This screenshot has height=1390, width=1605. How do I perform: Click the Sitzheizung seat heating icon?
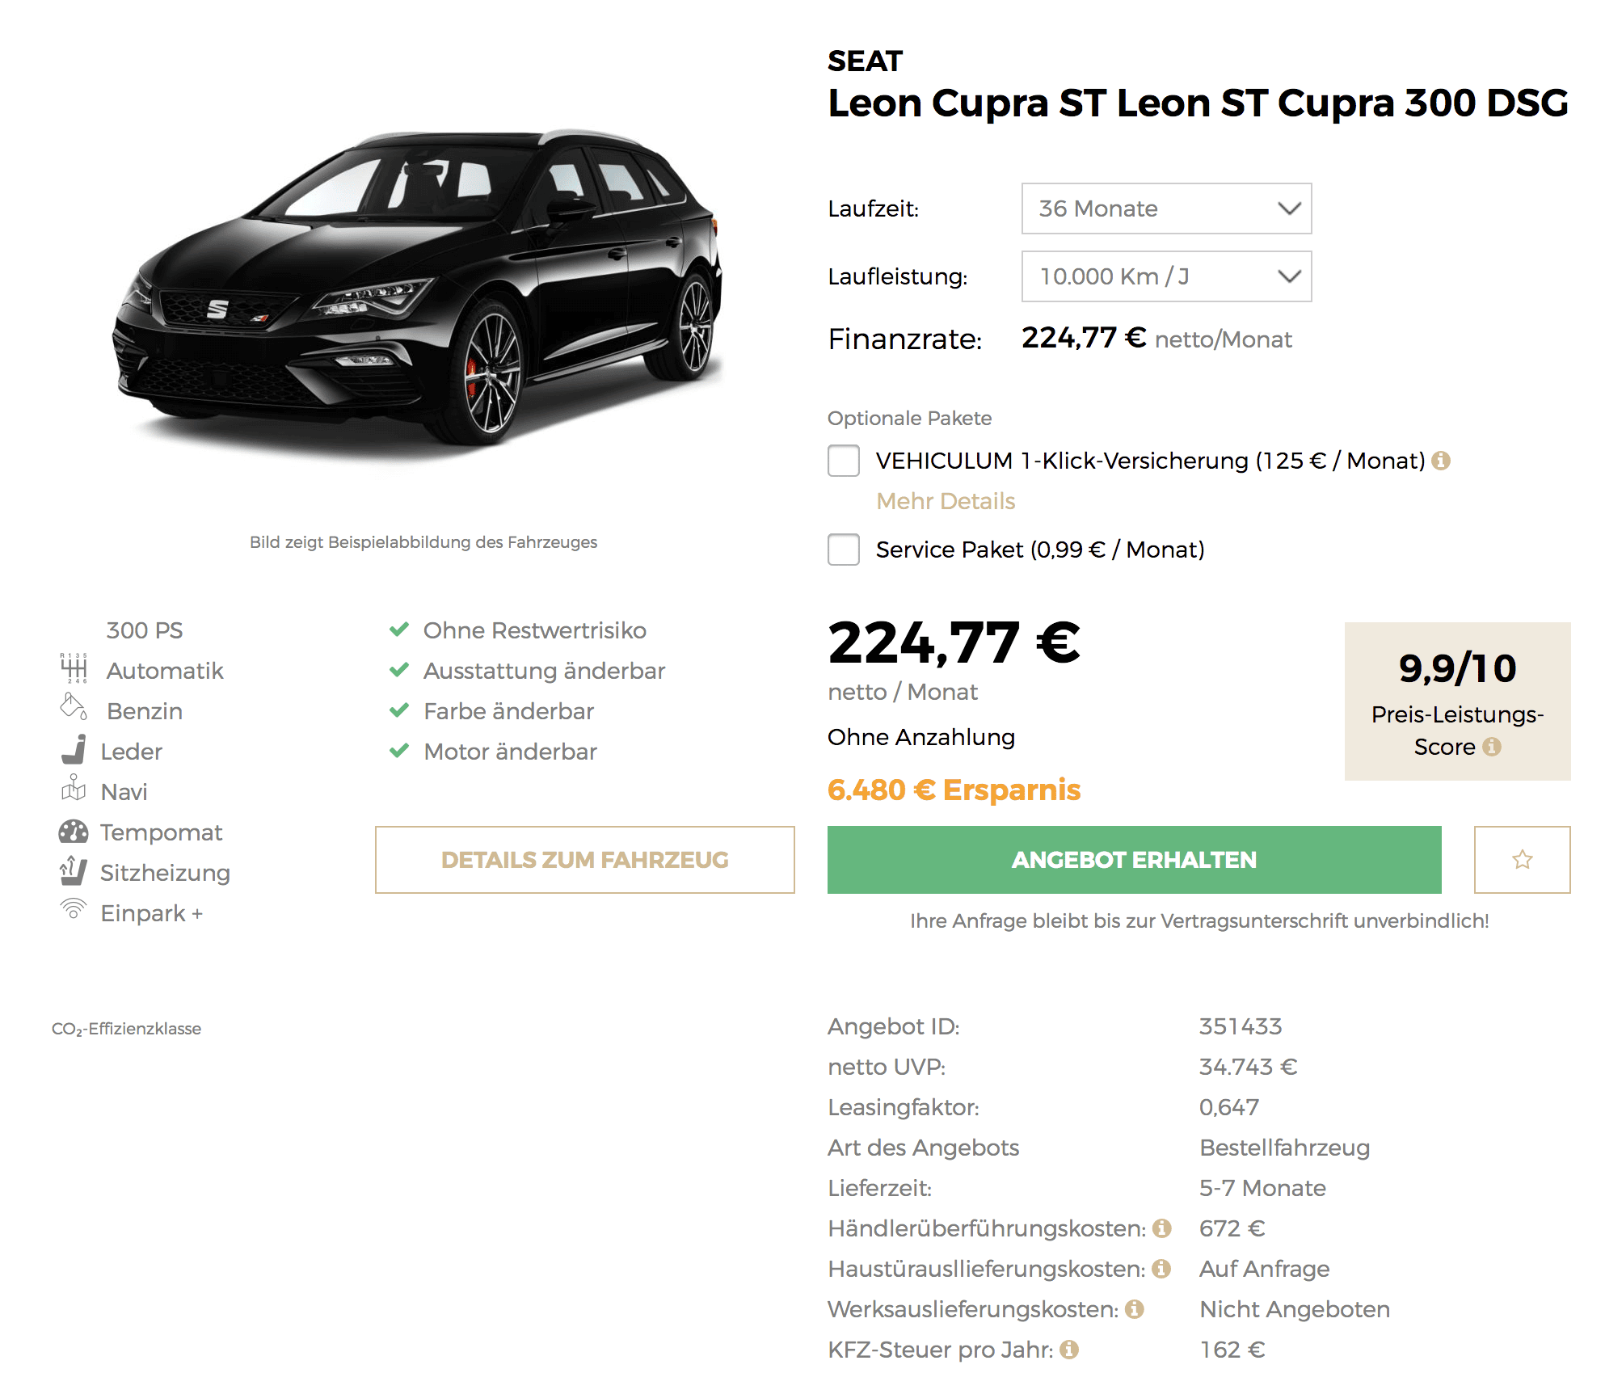74,870
